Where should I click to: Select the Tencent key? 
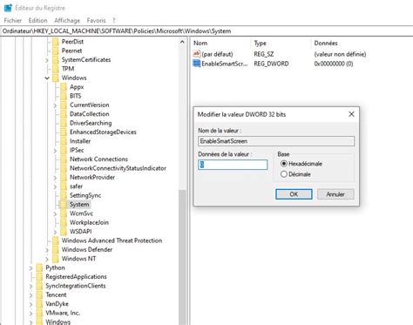(x=56, y=295)
